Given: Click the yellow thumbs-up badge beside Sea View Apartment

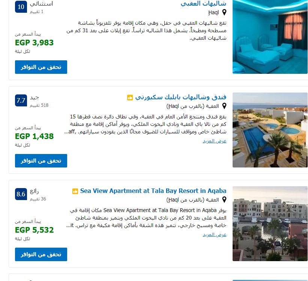Looking at the screenshot, I should click(x=75, y=191).
